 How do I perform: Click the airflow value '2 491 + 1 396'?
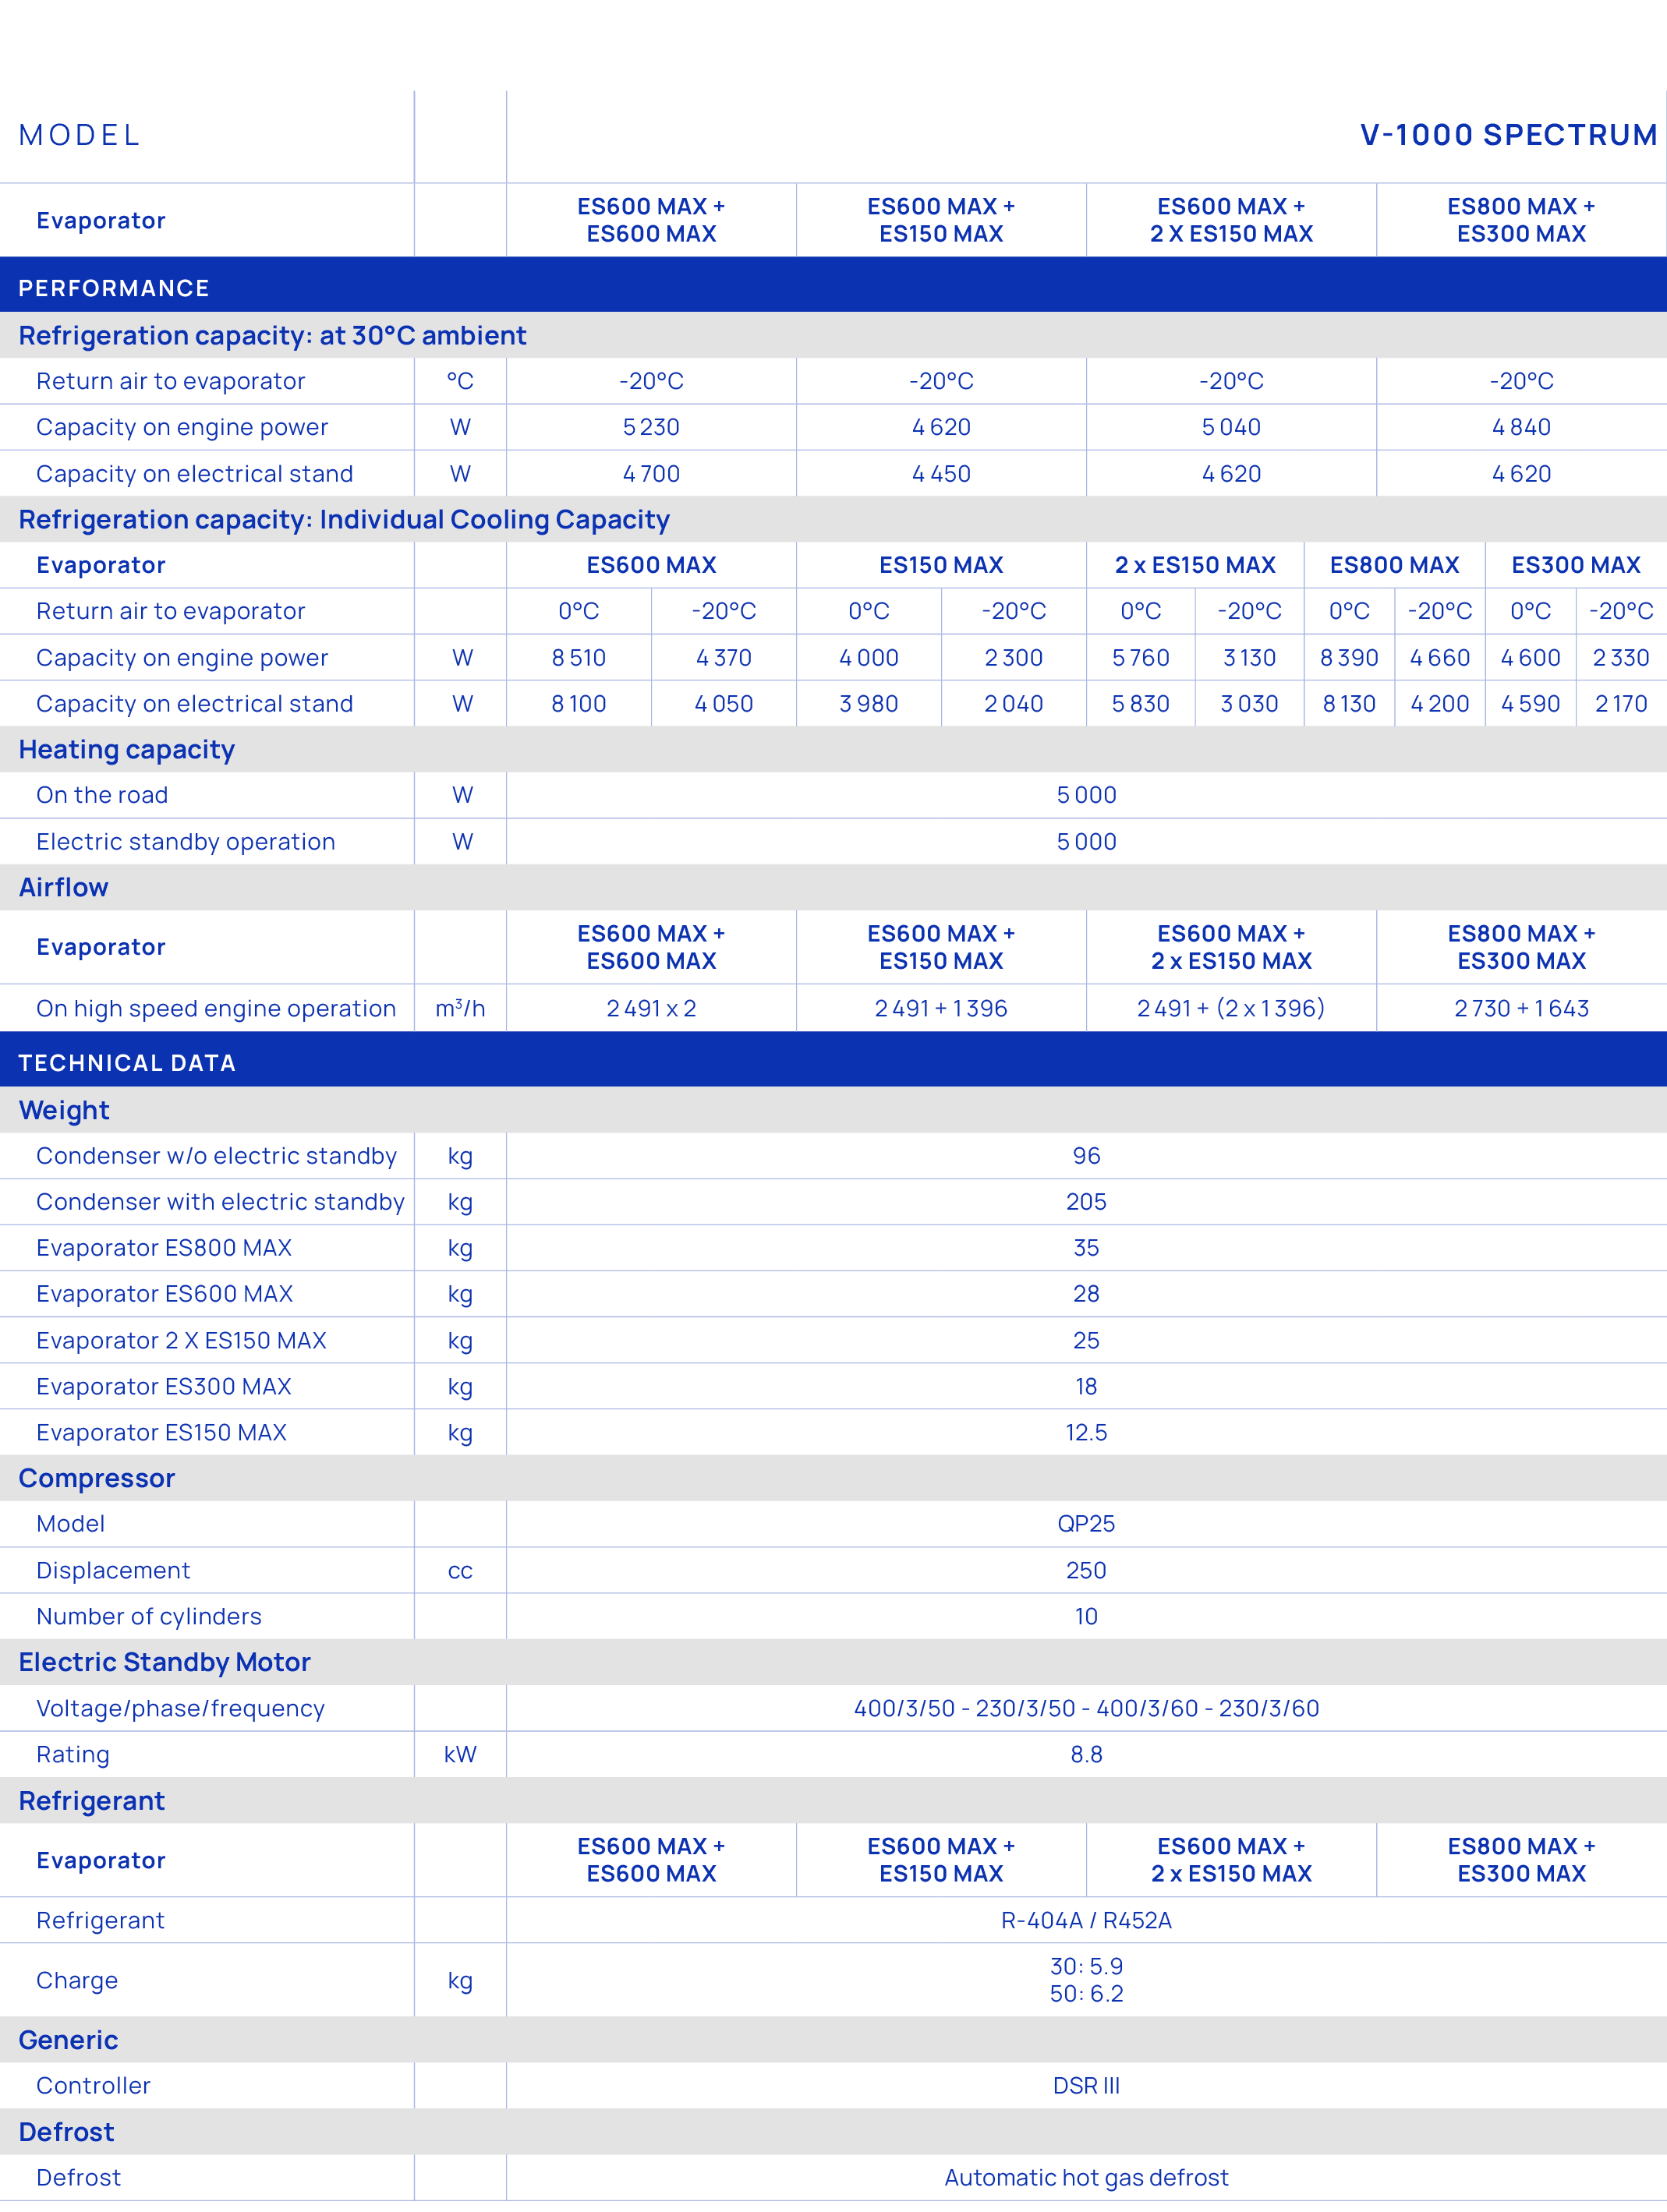[x=942, y=1008]
